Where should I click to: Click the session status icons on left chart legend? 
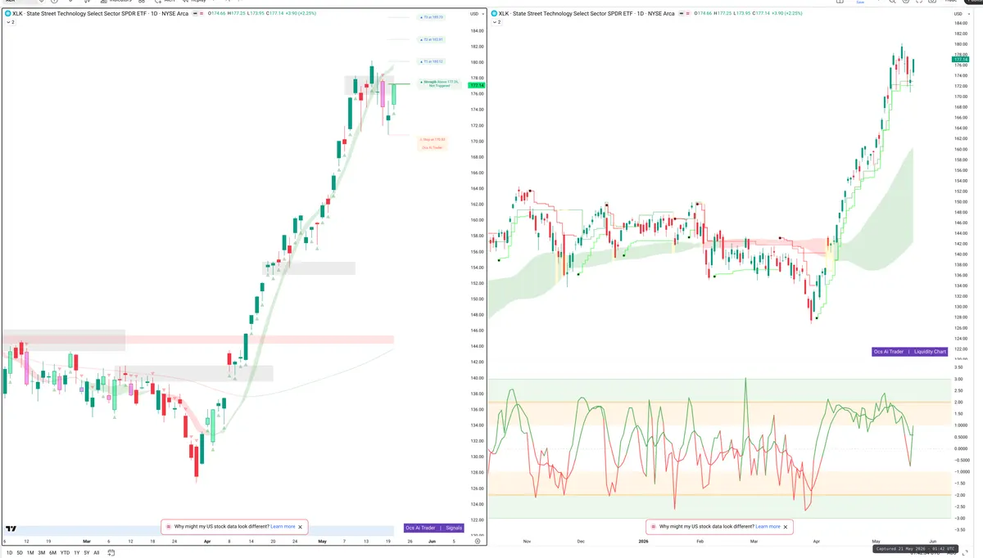point(197,14)
